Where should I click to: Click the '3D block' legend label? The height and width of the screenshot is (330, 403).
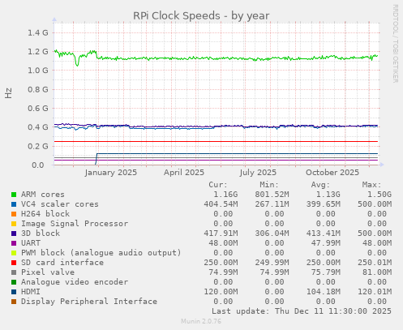(41, 234)
